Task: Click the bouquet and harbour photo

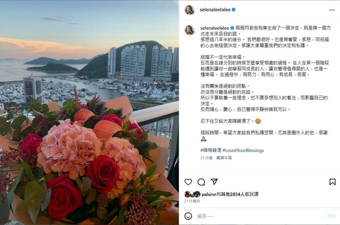Action: pos(89,112)
